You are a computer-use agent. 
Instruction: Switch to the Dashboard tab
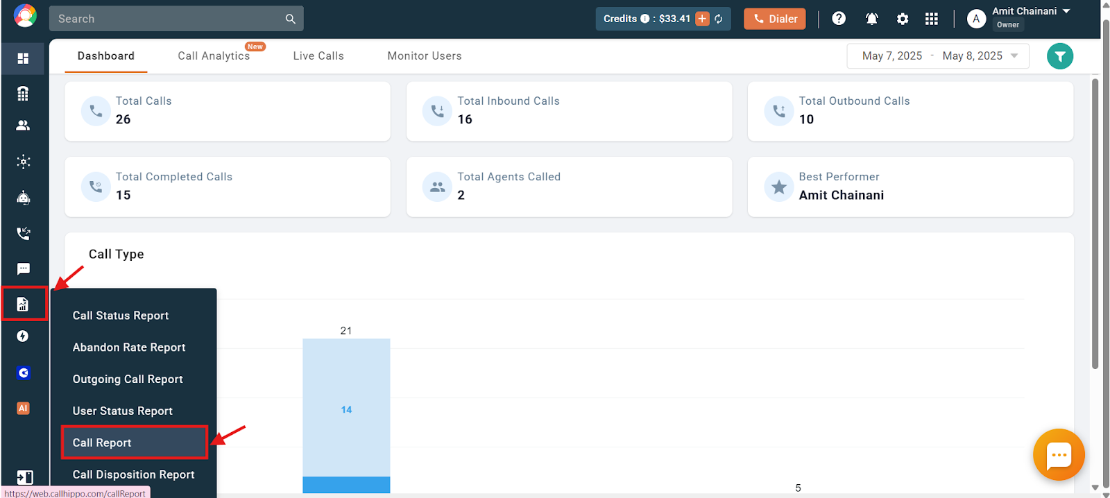coord(106,56)
